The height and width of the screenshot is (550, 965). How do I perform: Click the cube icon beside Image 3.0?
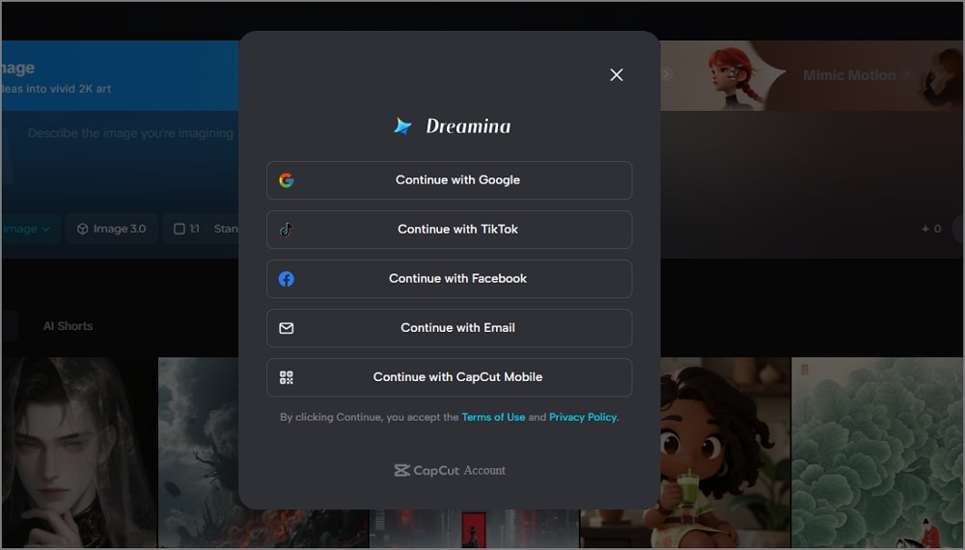pyautogui.click(x=82, y=229)
